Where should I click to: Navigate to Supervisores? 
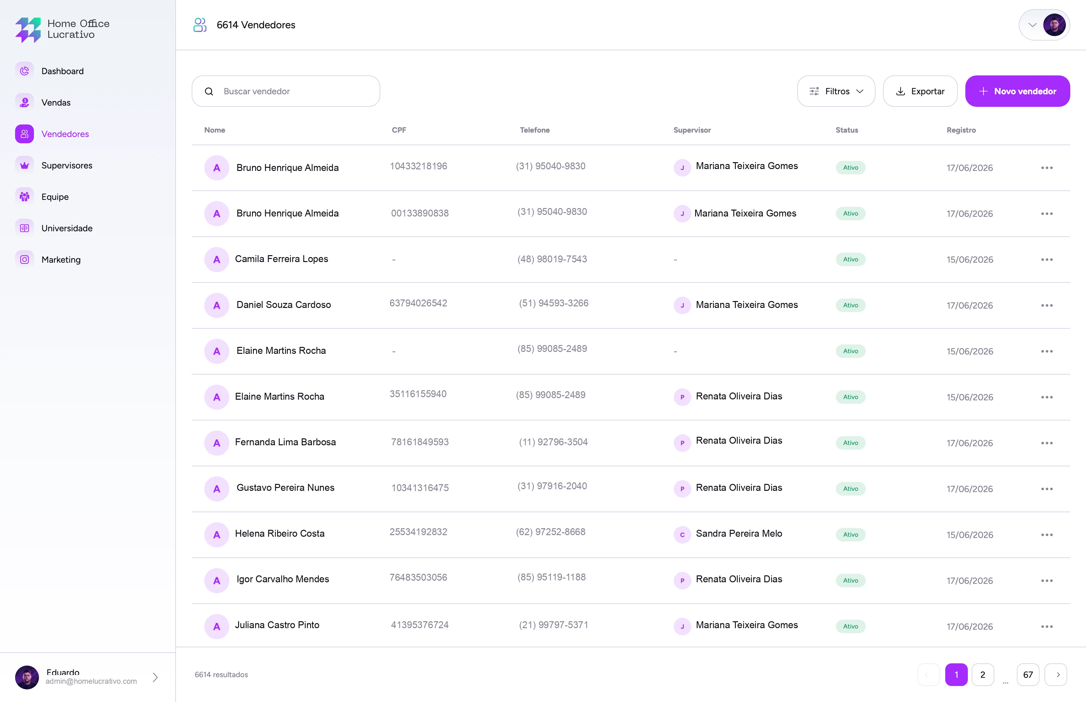point(67,166)
